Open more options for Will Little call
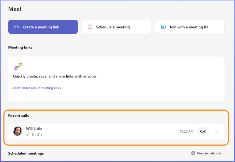Image resolution: width=235 pixels, height=162 pixels. pos(216,131)
